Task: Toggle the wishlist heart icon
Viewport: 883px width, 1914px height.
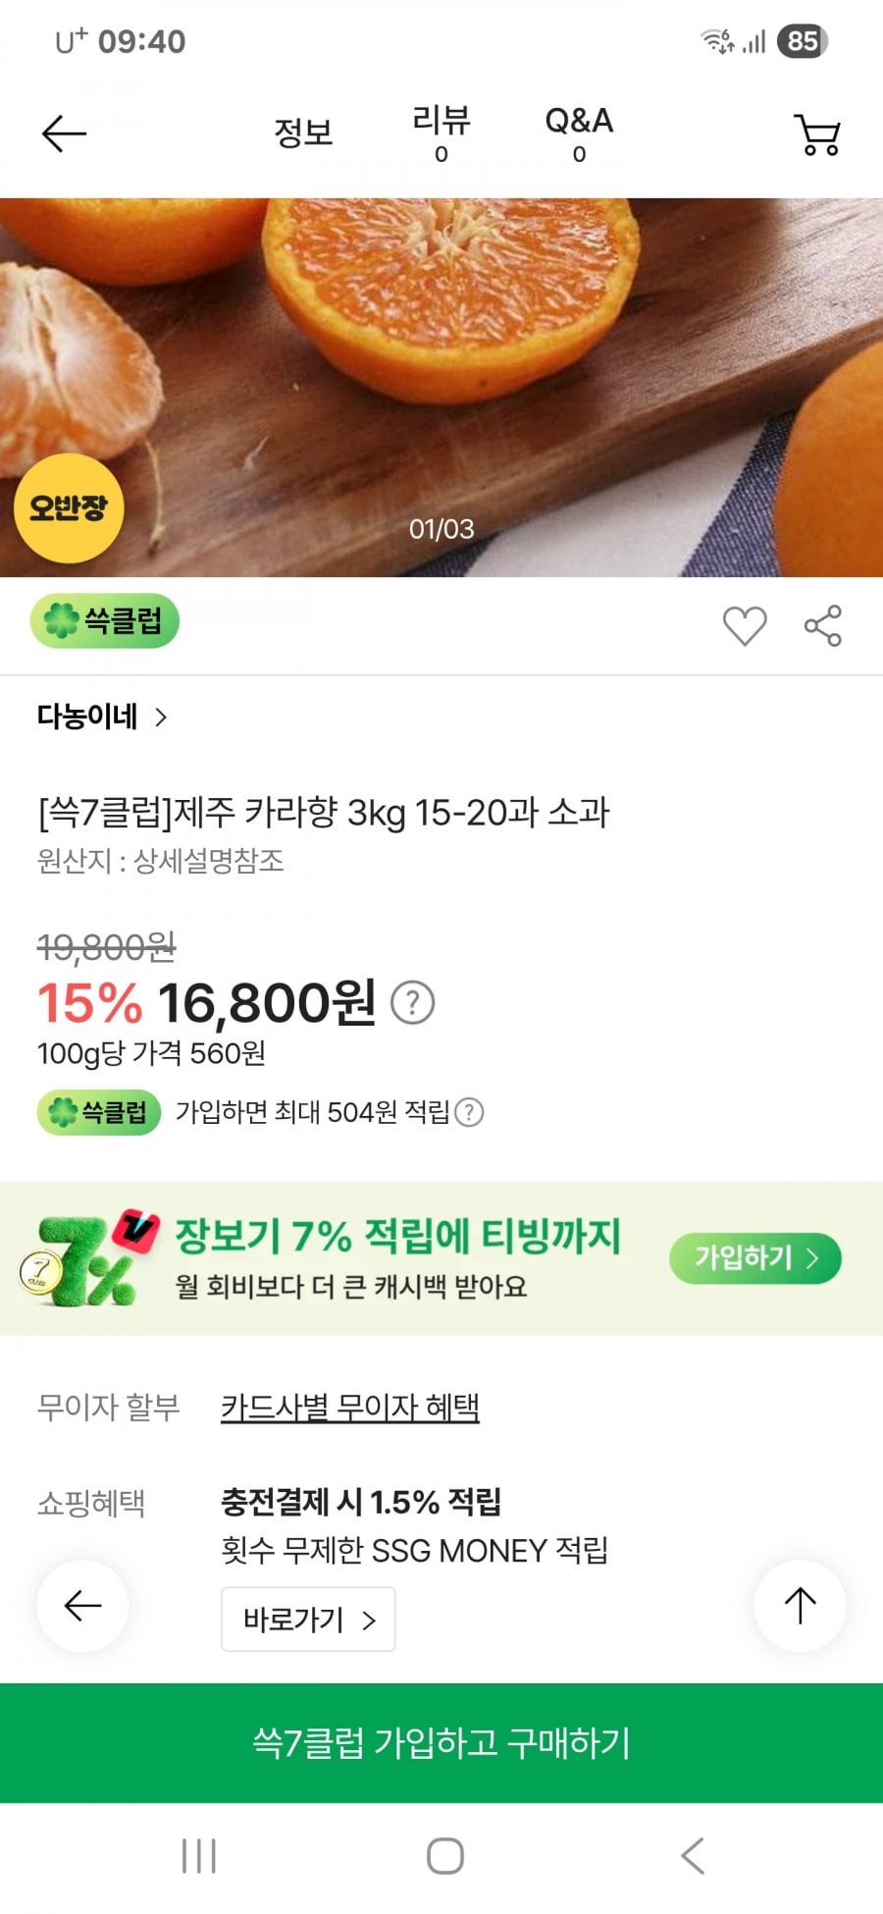Action: click(x=745, y=625)
